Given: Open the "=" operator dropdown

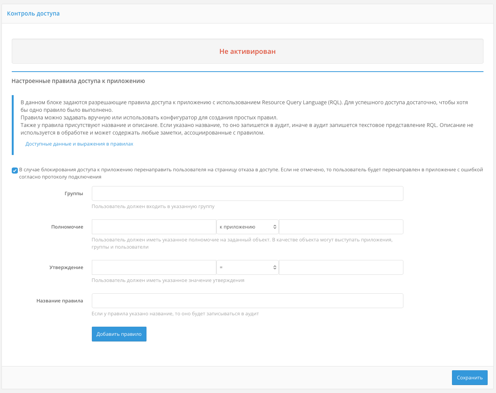Looking at the screenshot, I should [247, 268].
